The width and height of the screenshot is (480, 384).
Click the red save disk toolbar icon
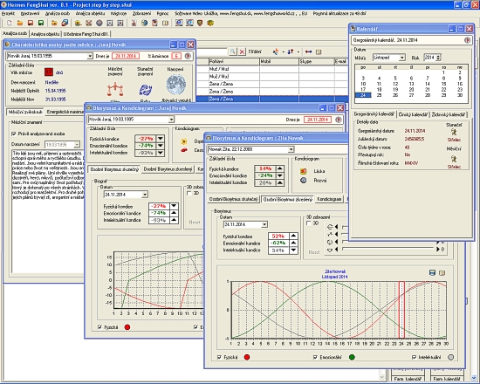tap(31, 23)
